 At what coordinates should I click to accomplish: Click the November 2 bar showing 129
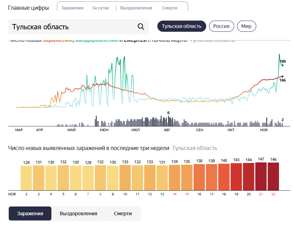pyautogui.click(x=26, y=178)
